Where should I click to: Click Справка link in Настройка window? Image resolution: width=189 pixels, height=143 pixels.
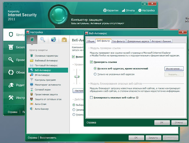point(32,138)
